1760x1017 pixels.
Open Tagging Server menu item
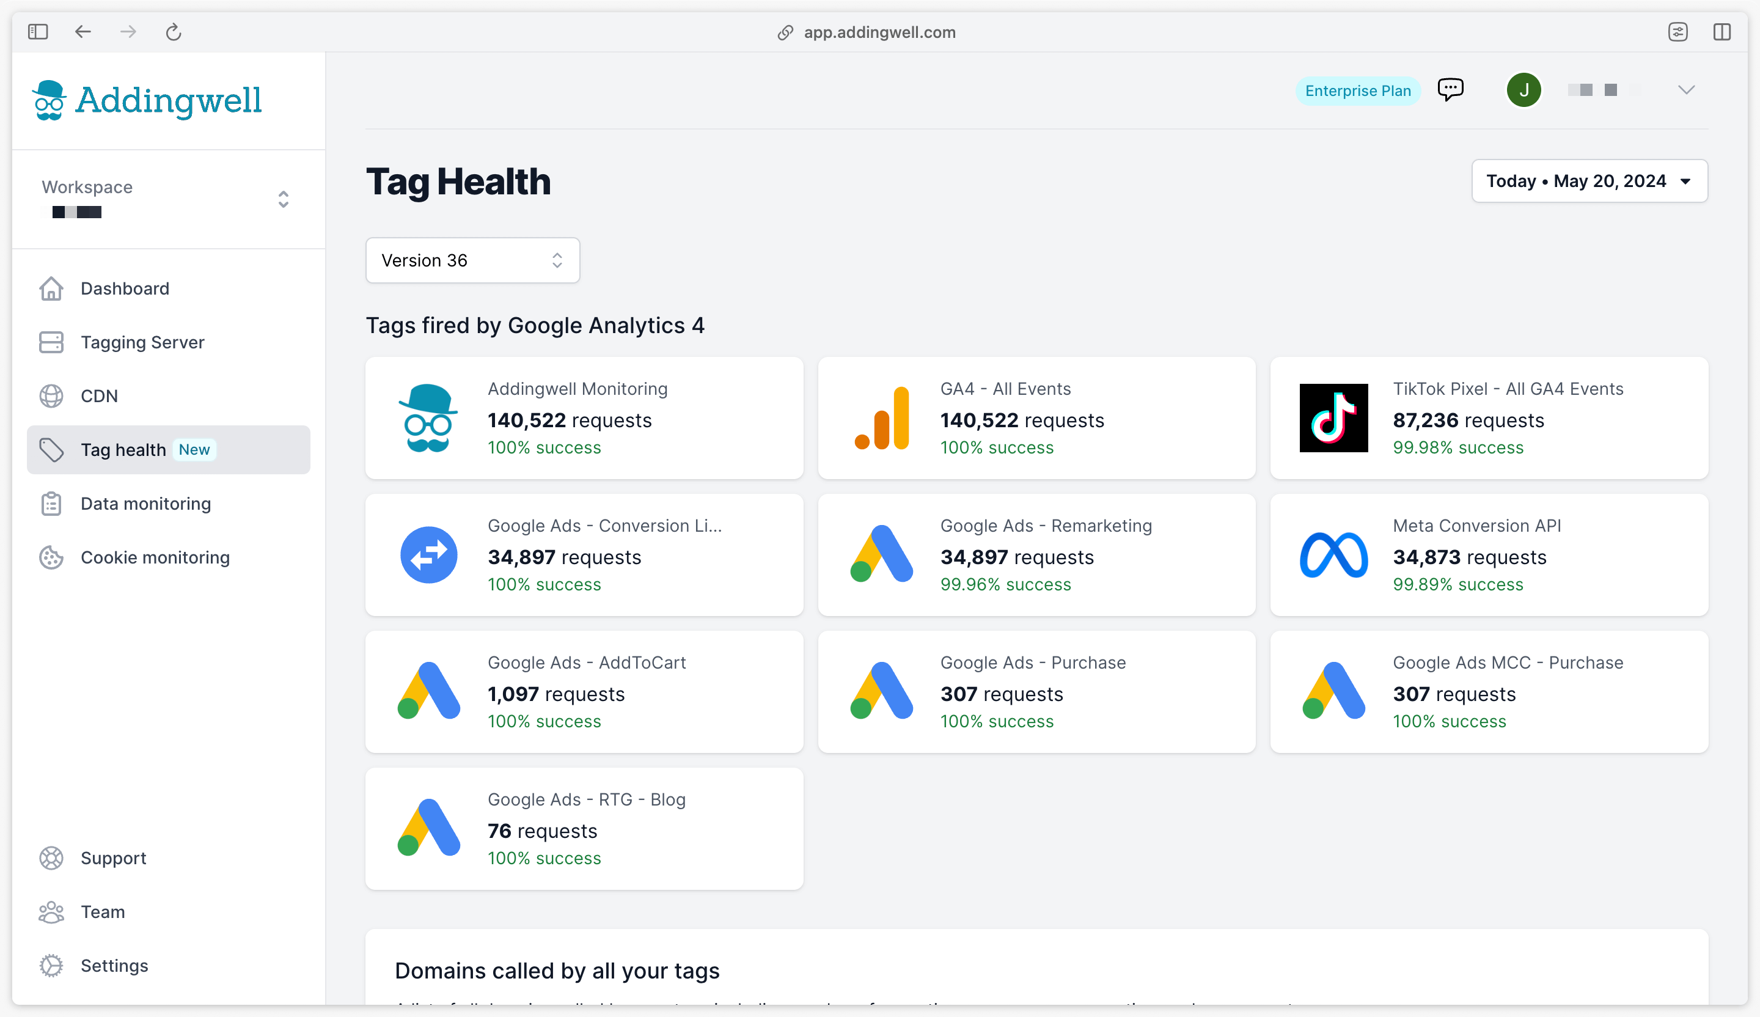point(142,342)
